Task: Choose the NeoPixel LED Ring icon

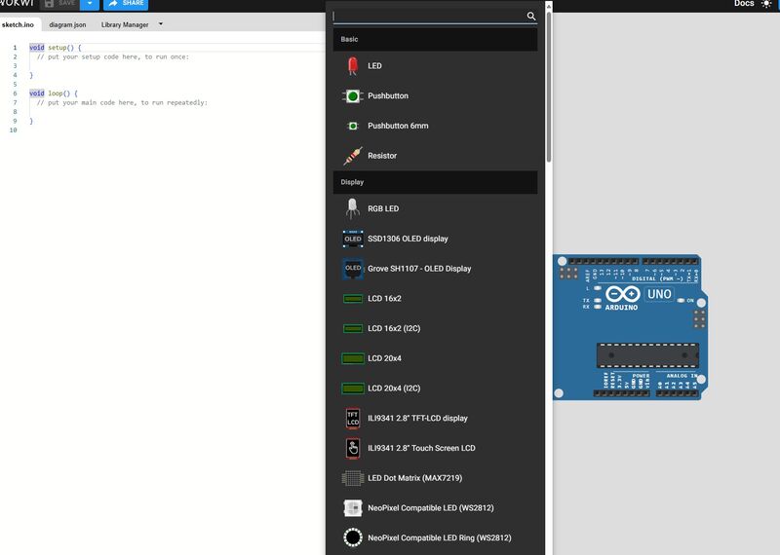Action: pyautogui.click(x=353, y=537)
